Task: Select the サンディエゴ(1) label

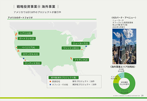Action: pos(33,63)
